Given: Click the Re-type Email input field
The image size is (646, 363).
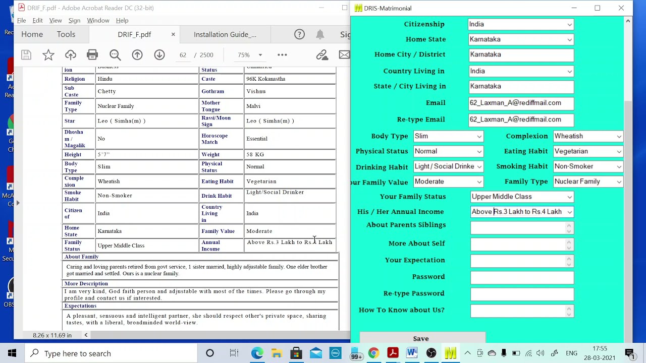Looking at the screenshot, I should pyautogui.click(x=521, y=120).
